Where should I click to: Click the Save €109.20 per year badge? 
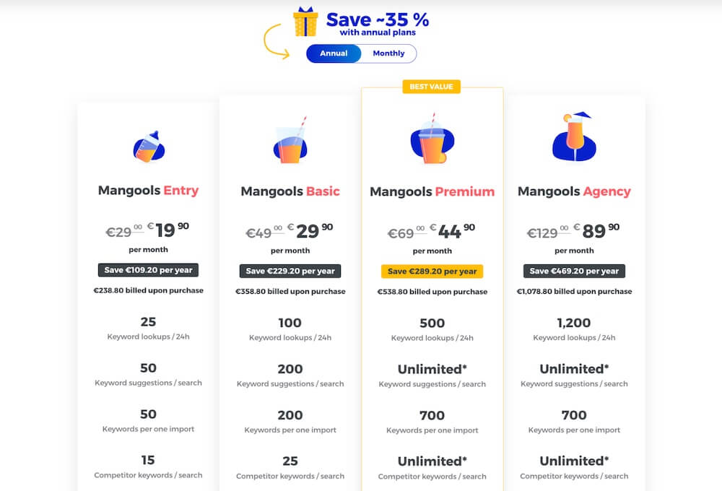(x=148, y=270)
